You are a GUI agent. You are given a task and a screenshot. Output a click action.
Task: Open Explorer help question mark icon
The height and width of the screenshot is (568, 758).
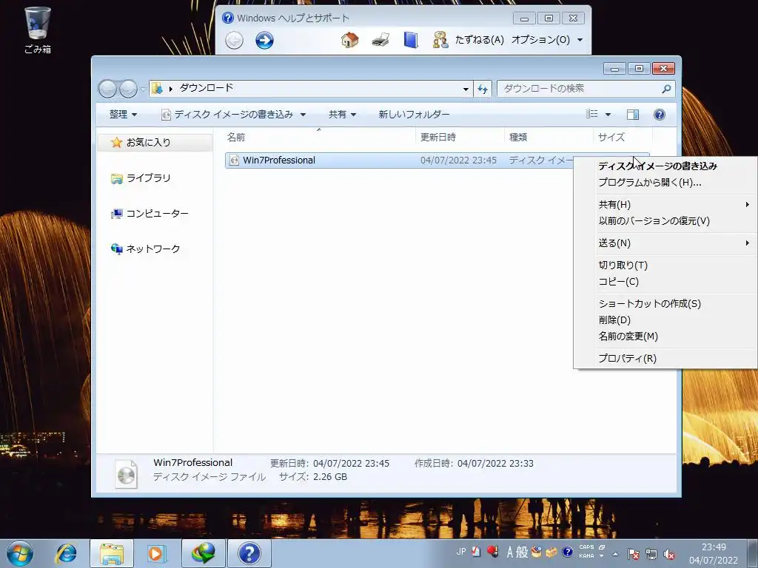click(x=660, y=115)
